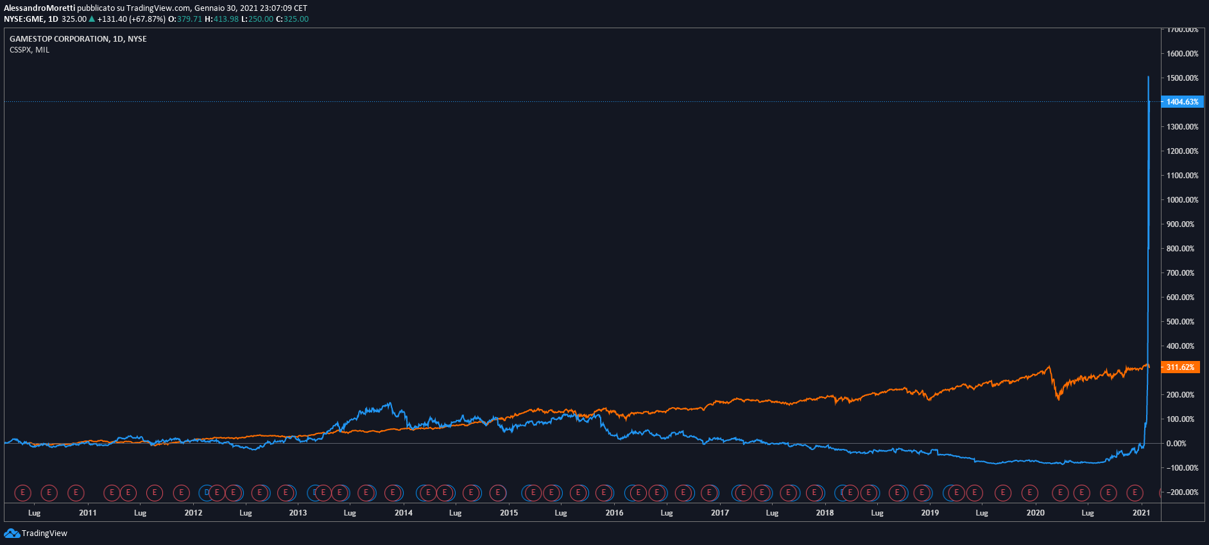This screenshot has height=545, width=1209.
Task: Click the 1500.00% axis label
Action: click(1182, 78)
